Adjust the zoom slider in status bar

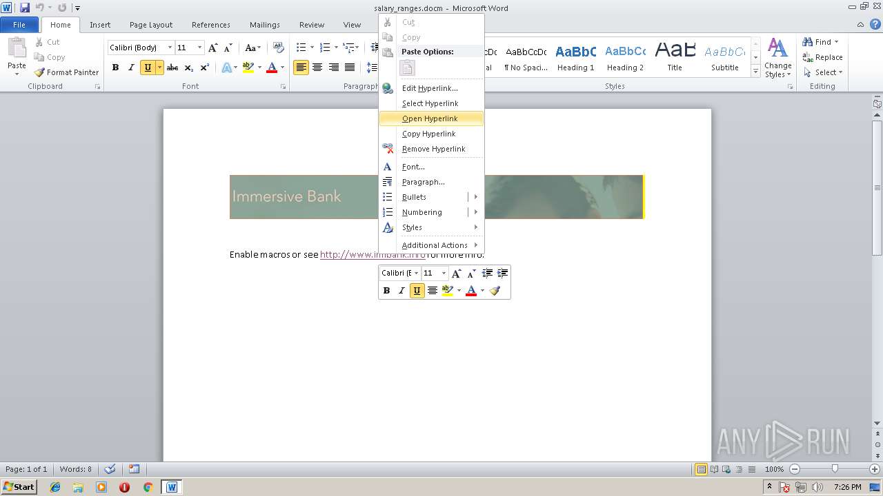point(835,469)
